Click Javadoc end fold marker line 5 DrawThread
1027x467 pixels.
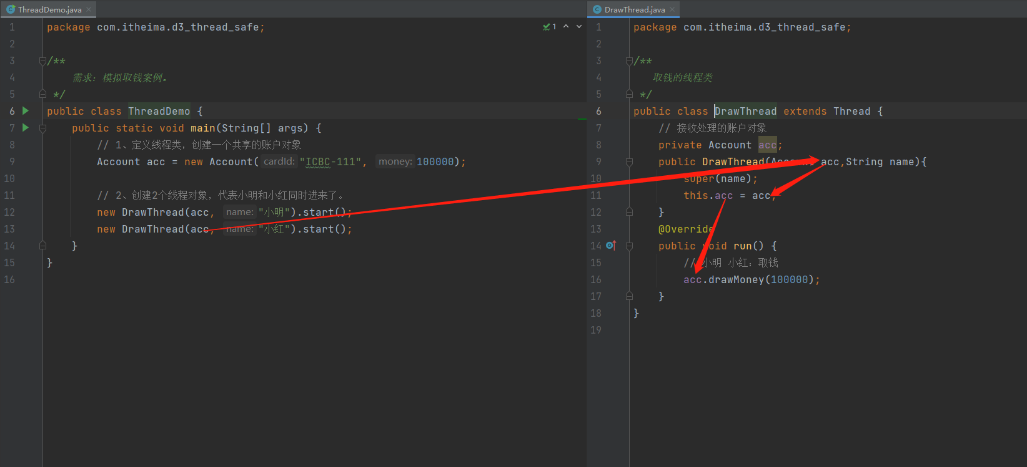click(629, 94)
